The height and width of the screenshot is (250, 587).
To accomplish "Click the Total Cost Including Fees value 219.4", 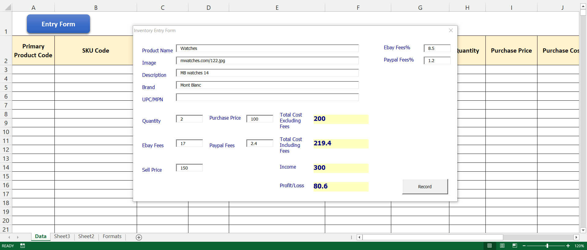I will pyautogui.click(x=341, y=144).
